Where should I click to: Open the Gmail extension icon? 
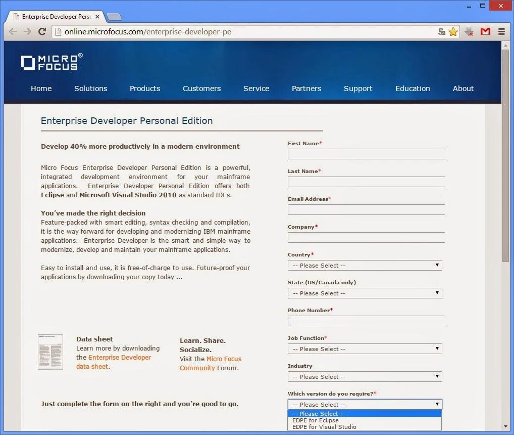485,31
